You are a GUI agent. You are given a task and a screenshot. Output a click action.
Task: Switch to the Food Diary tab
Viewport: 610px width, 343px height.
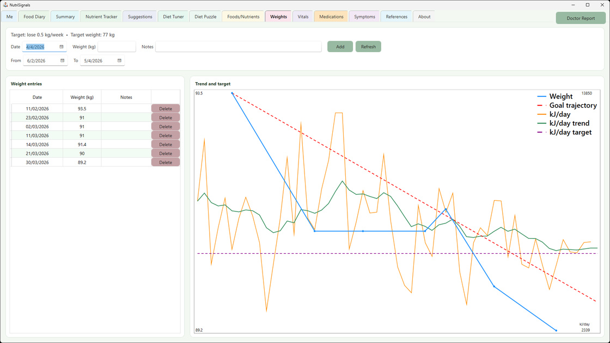33,16
